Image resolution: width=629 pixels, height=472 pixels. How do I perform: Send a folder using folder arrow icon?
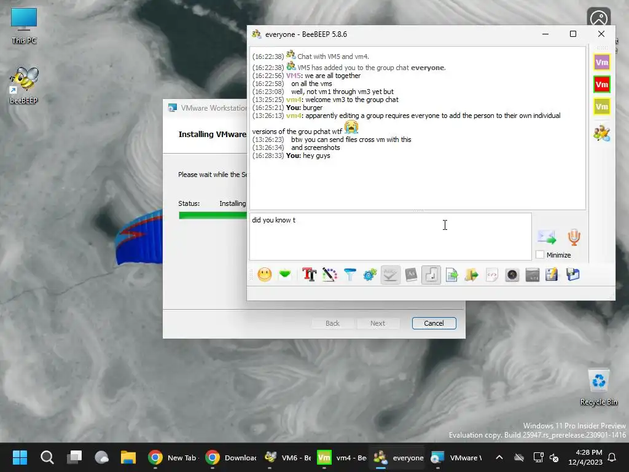pos(472,275)
